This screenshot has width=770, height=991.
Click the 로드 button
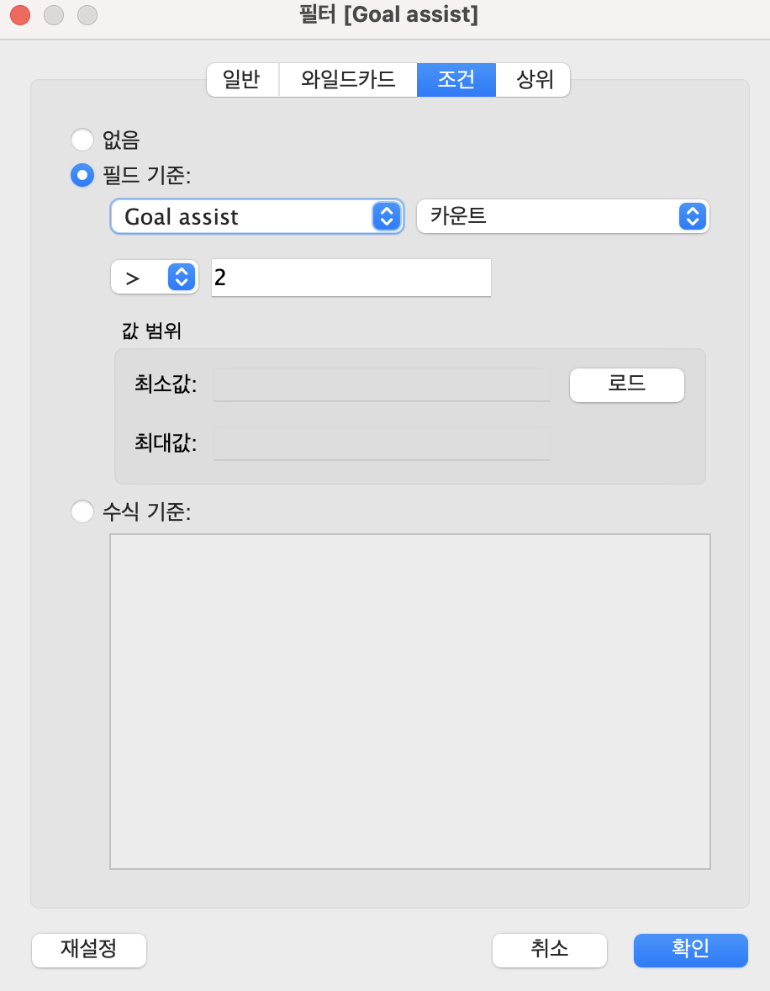626,384
